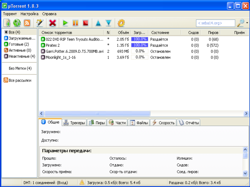Image resolution: width=250 pixels, height=187 pixels.
Task: Click the orange Pause torrent icon
Action: pos(75,23)
